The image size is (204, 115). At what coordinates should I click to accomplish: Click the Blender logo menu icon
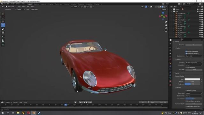2,4
